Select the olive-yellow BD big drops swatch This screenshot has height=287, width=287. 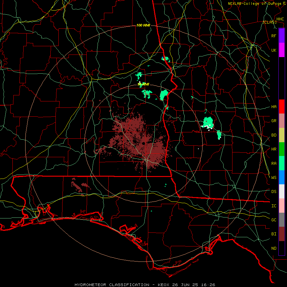coord(282,135)
